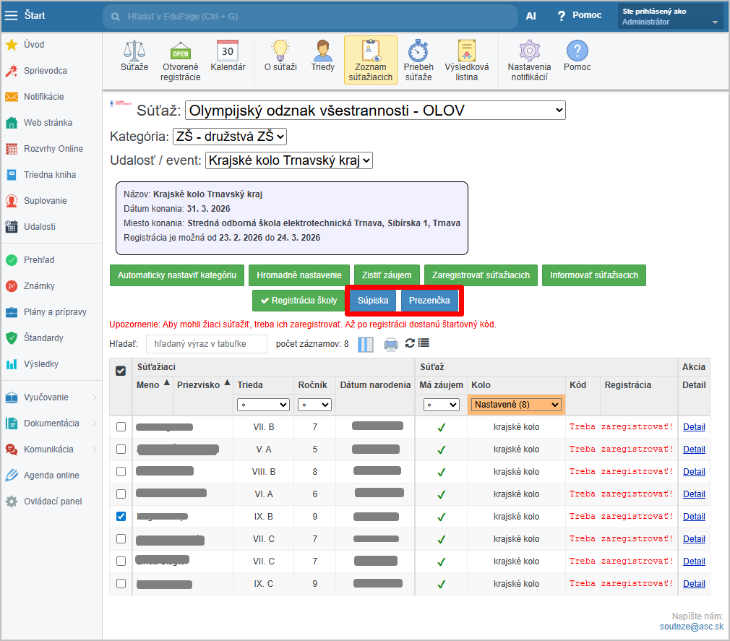
Task: Open Triedna kniha in the left sidebar
Action: 49,175
